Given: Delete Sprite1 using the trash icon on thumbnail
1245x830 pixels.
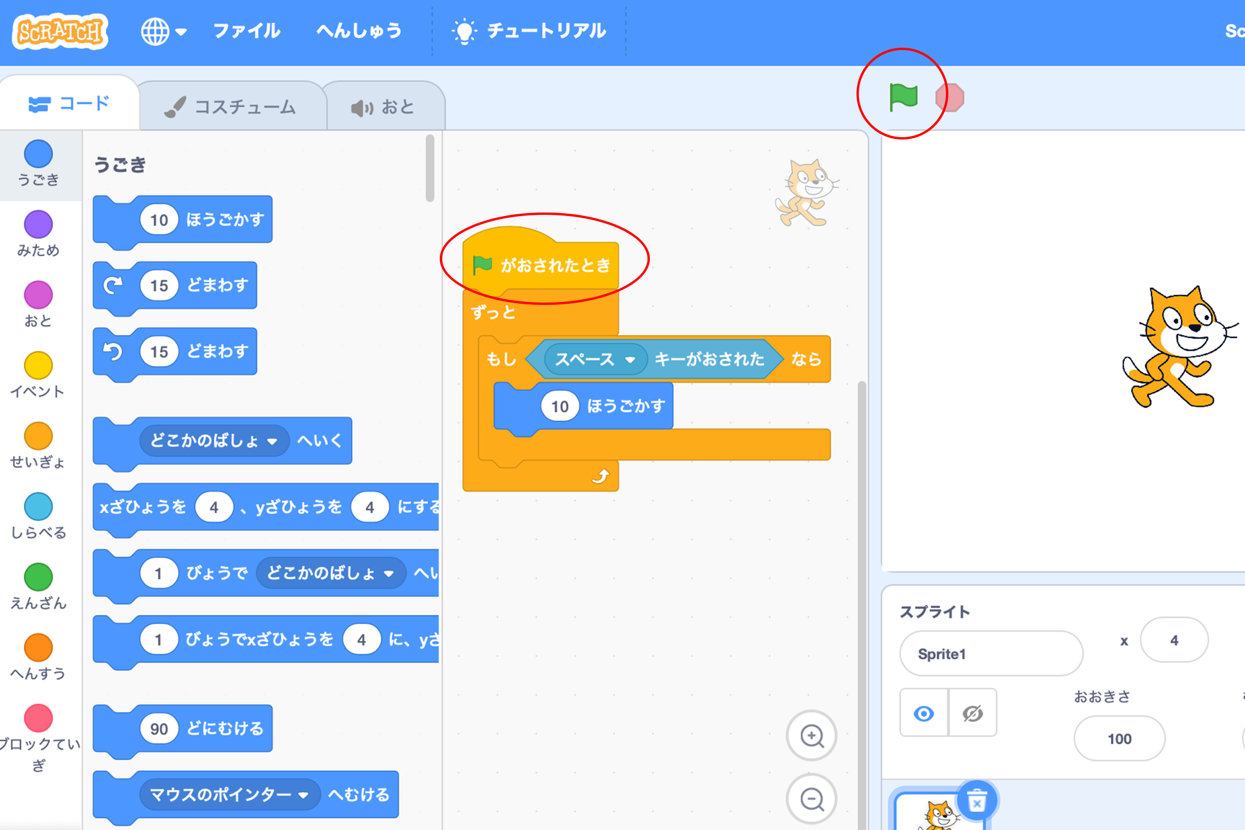Looking at the screenshot, I should tap(977, 800).
